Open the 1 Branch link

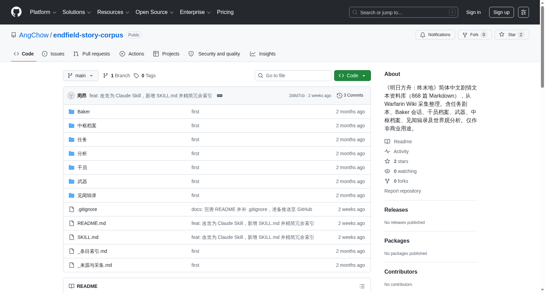116,76
